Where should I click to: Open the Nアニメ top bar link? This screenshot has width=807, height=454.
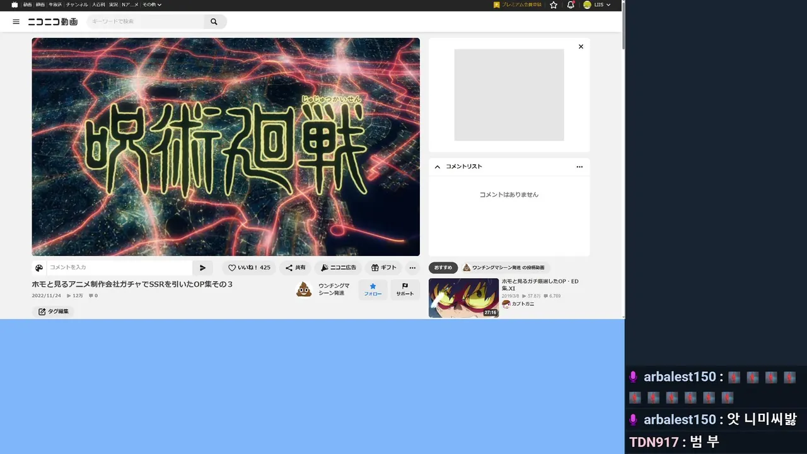tap(130, 4)
